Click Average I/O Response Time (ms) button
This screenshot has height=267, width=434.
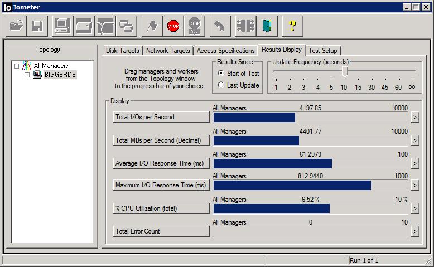click(x=161, y=163)
